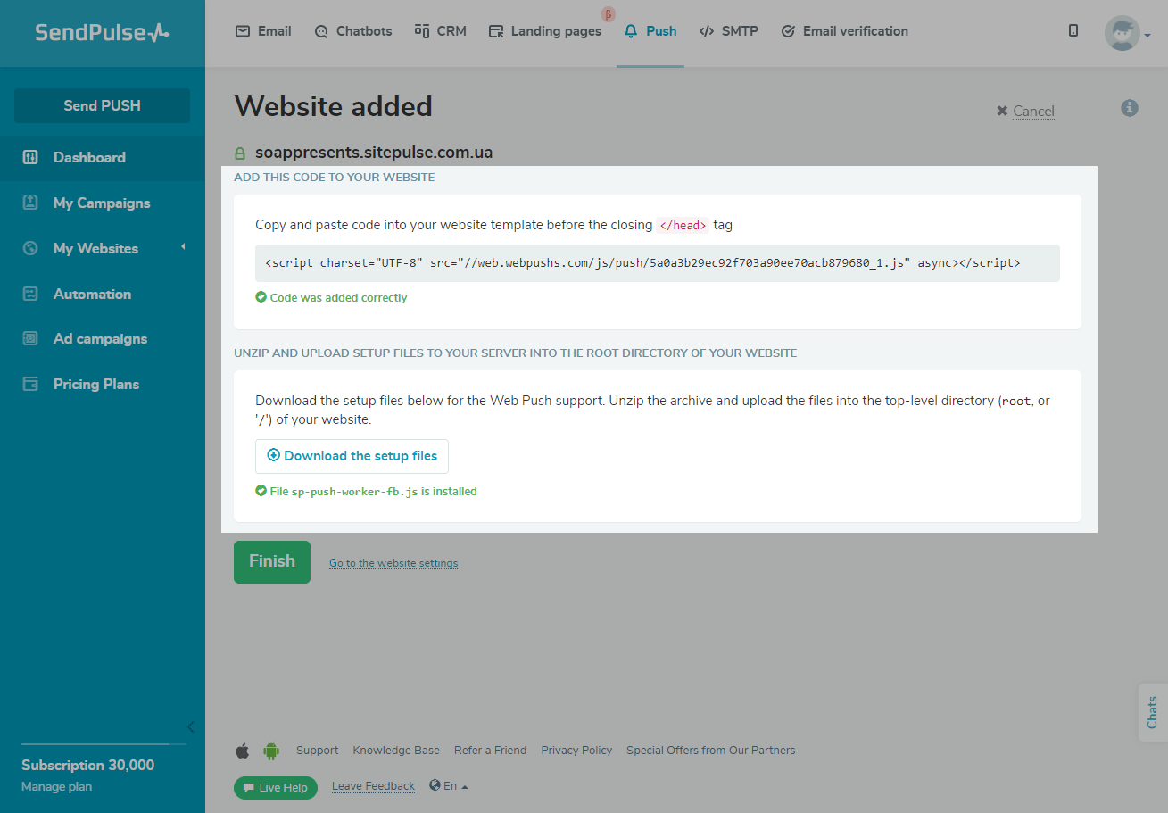Click the script code snippet box
The image size is (1168, 813).
(658, 263)
